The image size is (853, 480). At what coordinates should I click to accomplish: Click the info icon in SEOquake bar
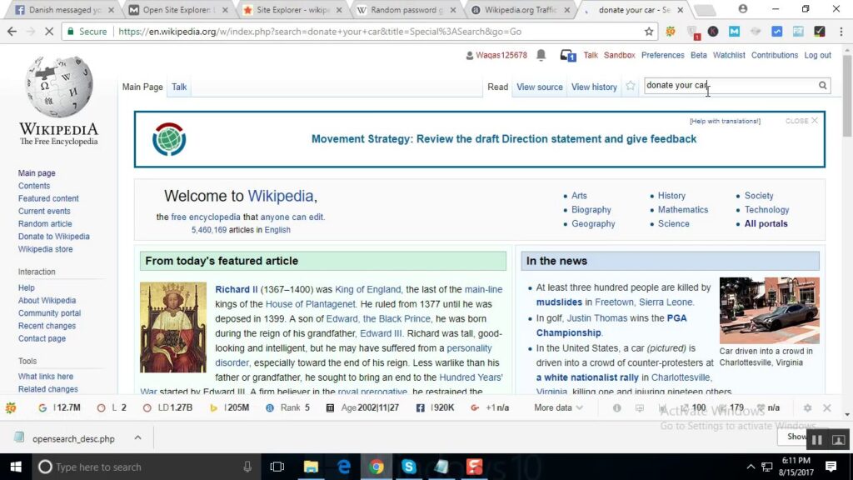617,407
